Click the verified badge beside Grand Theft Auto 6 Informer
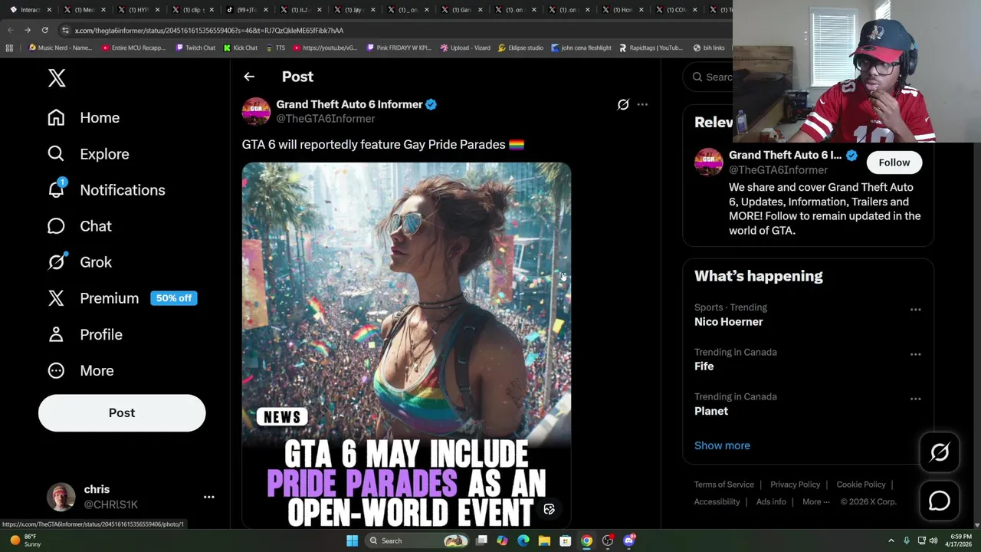 [x=431, y=104]
